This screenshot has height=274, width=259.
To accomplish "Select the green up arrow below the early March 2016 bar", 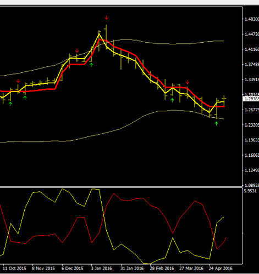I will (172, 100).
